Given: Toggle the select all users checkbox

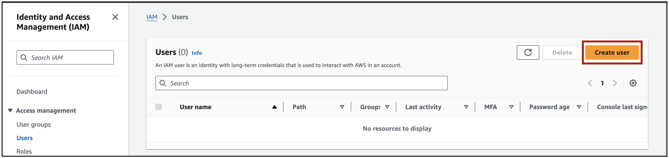Looking at the screenshot, I should tap(158, 107).
